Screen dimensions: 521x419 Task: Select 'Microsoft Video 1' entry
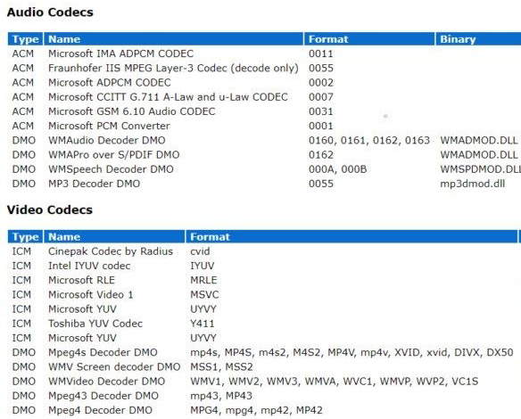click(x=90, y=294)
